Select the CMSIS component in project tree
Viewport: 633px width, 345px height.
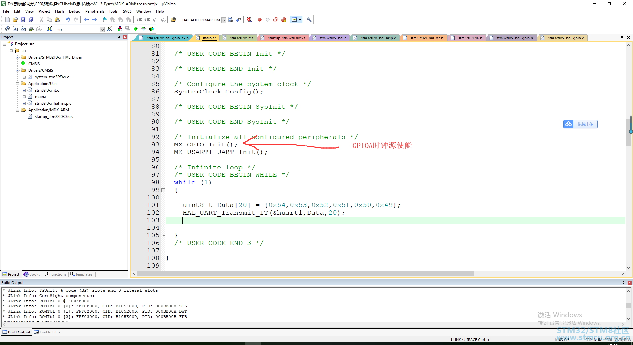tap(34, 64)
